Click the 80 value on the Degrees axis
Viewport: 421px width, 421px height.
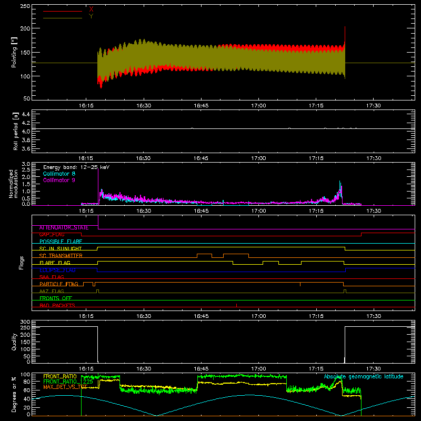(x=27, y=382)
